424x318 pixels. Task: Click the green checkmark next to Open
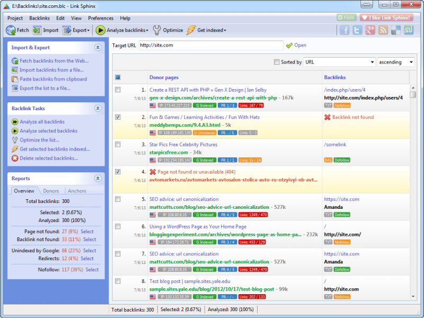(x=289, y=46)
